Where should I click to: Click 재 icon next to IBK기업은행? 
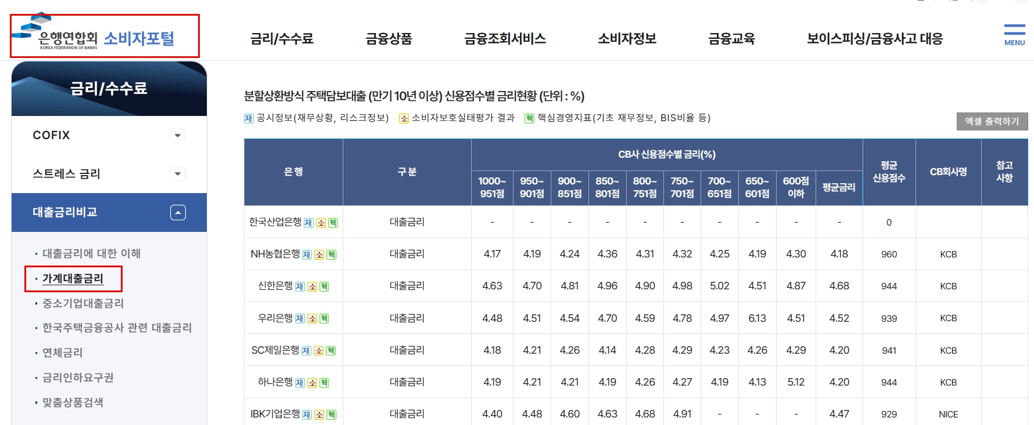click(x=307, y=415)
